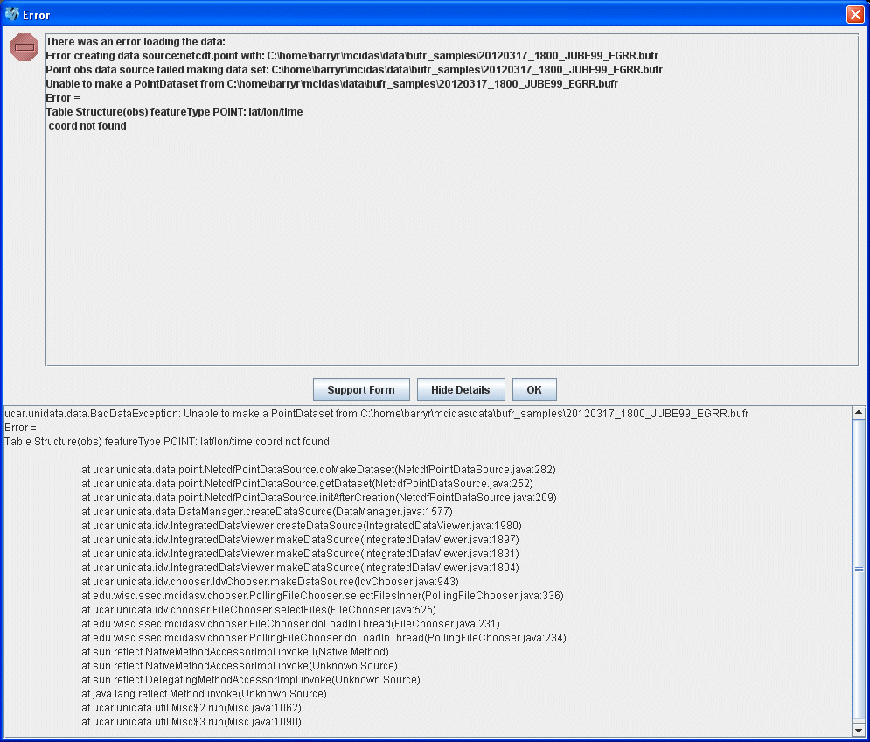
Task: Click the "Error" title bar text
Action: [37, 15]
